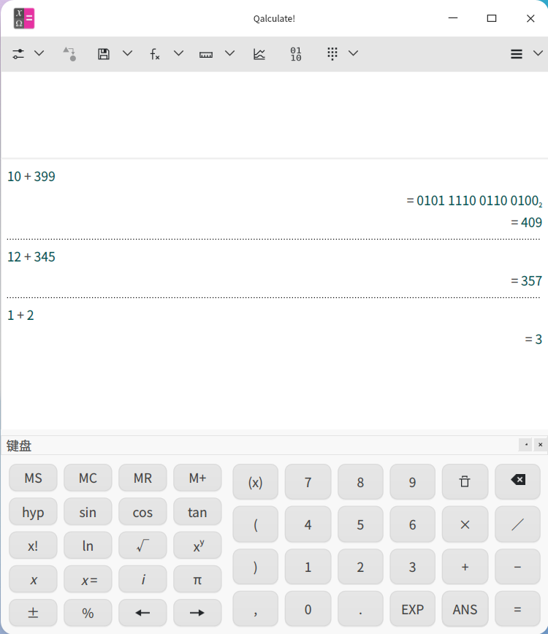Click the square root button

click(142, 546)
